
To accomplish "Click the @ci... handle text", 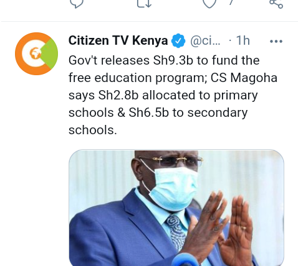I will coord(205,41).
